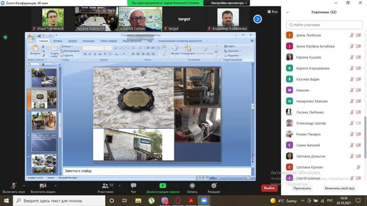Open the Настройки просмотра dropdown
Viewport: 367px width, 206px height.
click(x=229, y=3)
